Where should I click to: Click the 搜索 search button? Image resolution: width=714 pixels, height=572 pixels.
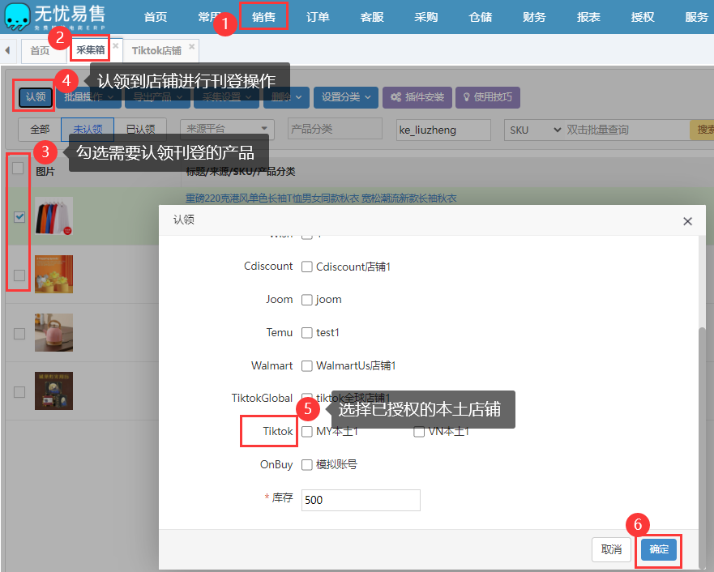tap(702, 130)
